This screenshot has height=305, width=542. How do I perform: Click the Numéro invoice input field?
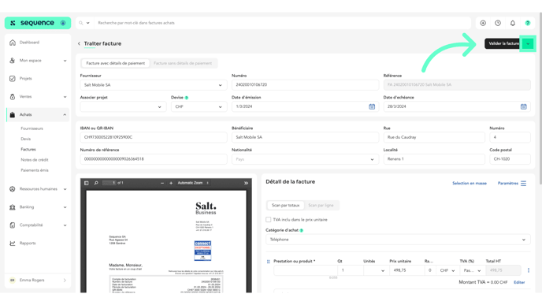[x=305, y=85]
